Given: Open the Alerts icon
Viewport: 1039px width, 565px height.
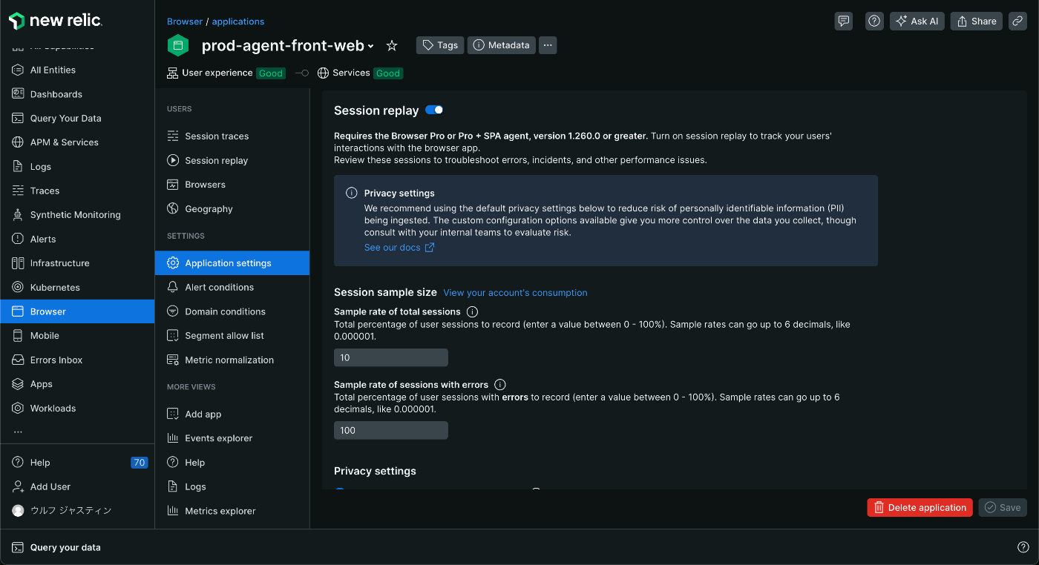Looking at the screenshot, I should click(x=18, y=239).
